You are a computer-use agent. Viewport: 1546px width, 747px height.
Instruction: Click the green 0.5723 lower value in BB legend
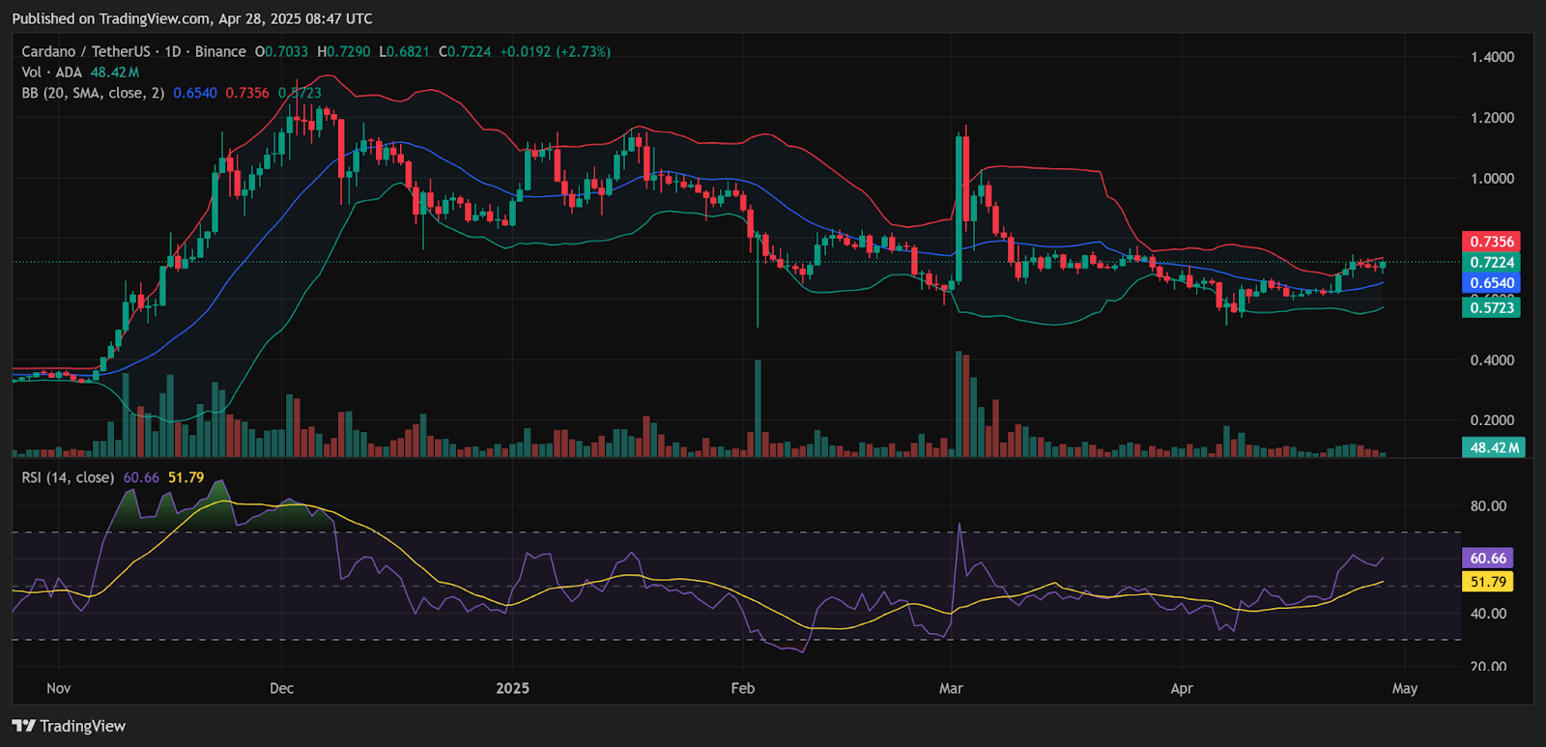coord(300,93)
